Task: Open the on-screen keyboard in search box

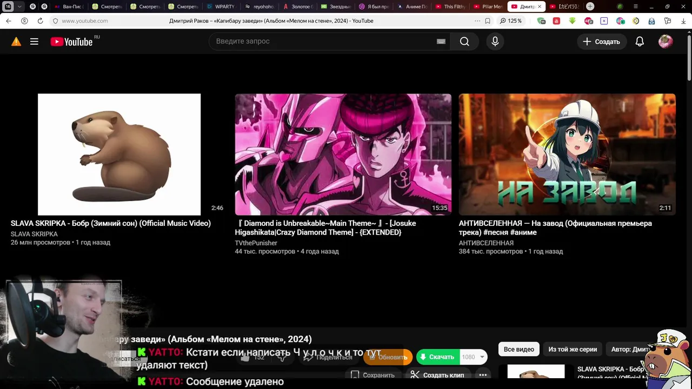Action: coord(441,42)
